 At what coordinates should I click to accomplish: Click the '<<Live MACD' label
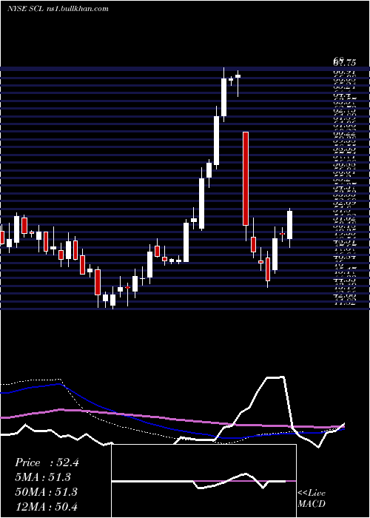[x=312, y=498]
